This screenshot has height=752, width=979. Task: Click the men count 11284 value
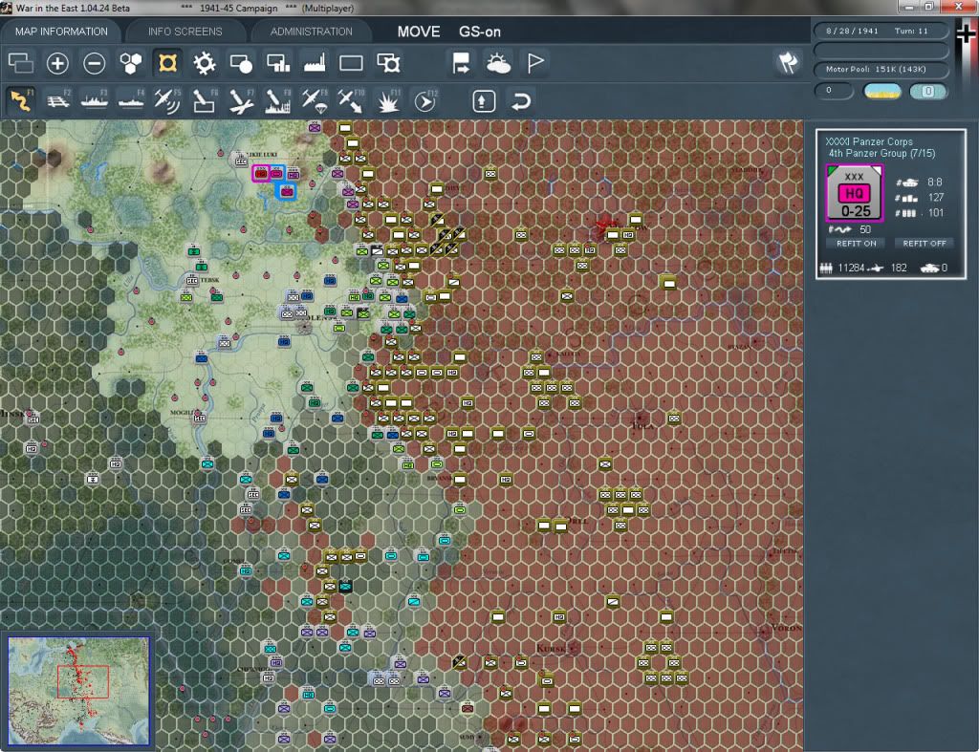click(x=851, y=268)
